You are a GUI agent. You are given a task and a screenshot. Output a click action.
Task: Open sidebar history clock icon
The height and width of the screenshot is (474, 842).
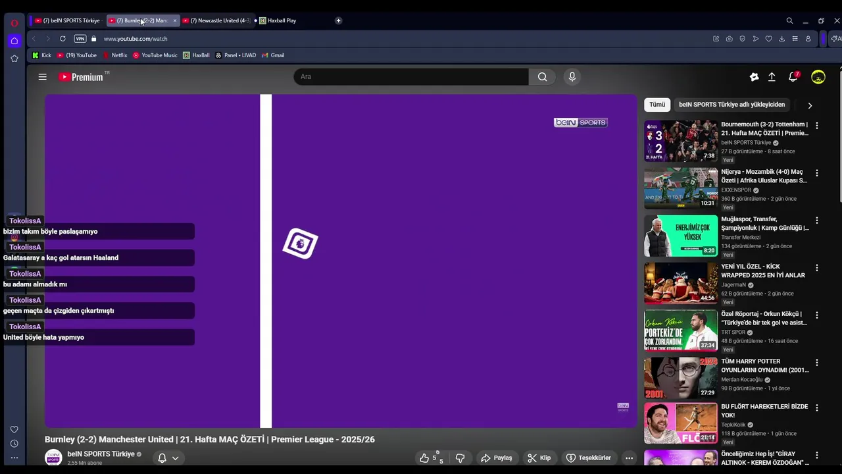point(14,444)
